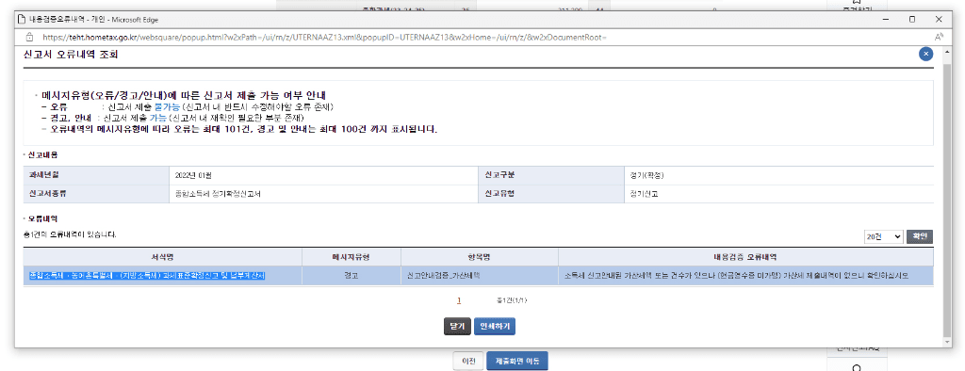View site info via the lock icon

pos(29,37)
